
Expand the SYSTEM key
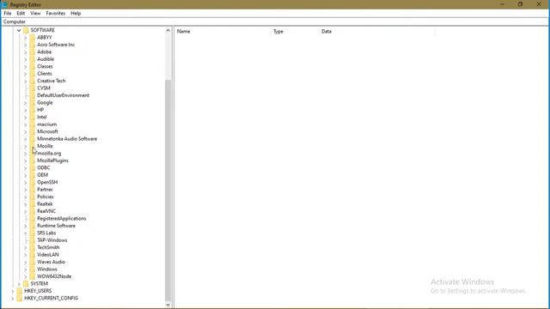[x=19, y=284]
